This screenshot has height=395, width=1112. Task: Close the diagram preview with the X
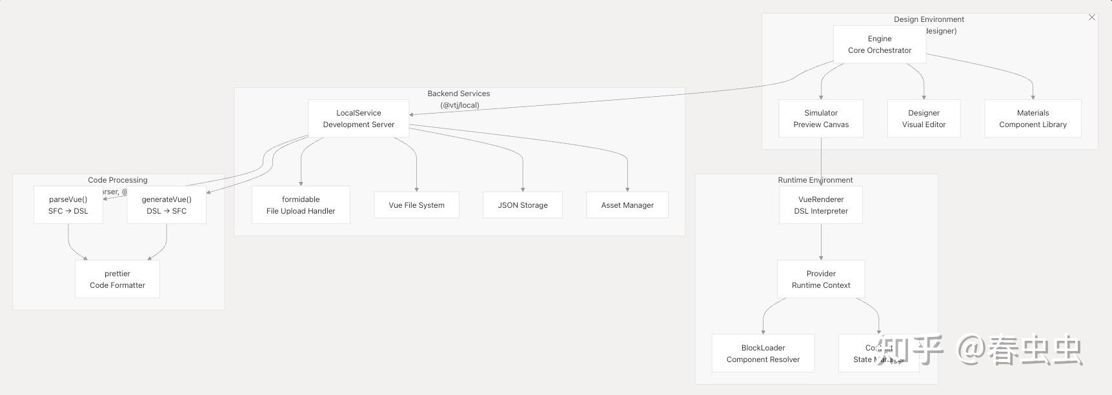(1091, 17)
